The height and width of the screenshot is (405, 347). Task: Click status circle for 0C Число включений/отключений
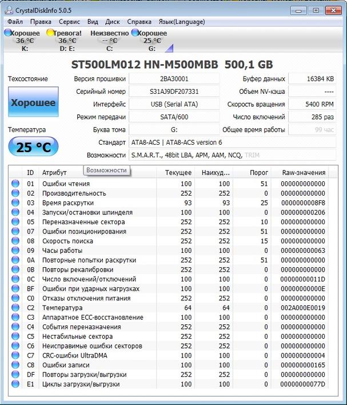15,279
